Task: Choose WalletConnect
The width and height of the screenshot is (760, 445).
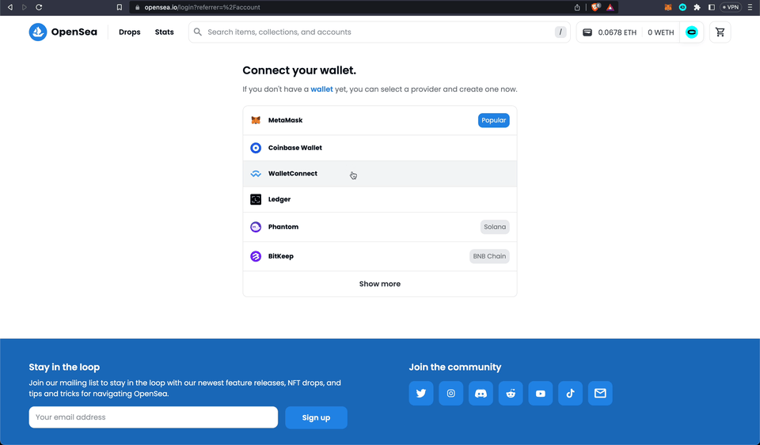Action: point(380,174)
